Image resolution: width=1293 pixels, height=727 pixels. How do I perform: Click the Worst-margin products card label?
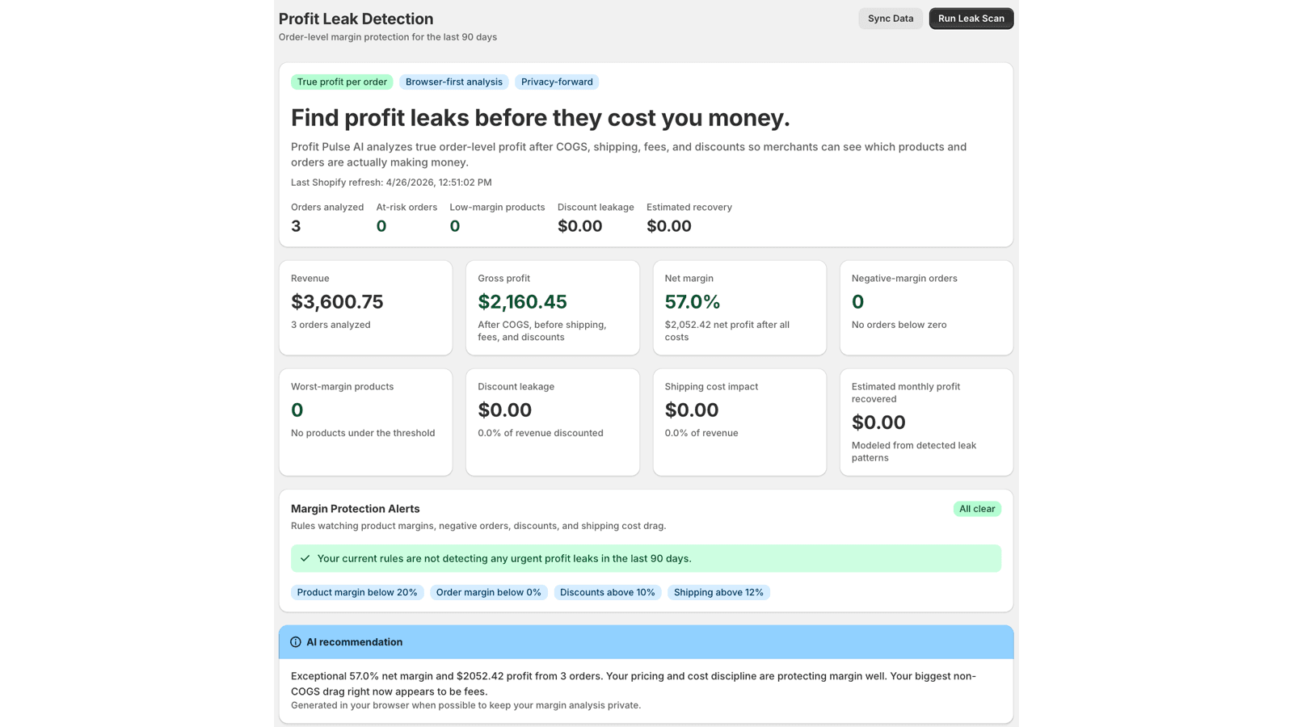tap(343, 386)
